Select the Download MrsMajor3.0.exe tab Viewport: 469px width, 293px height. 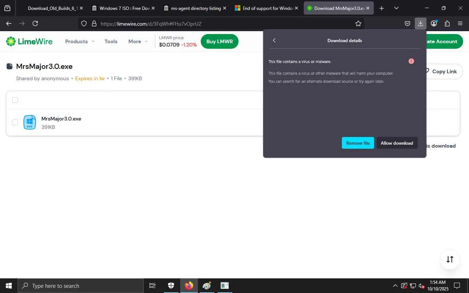click(339, 8)
